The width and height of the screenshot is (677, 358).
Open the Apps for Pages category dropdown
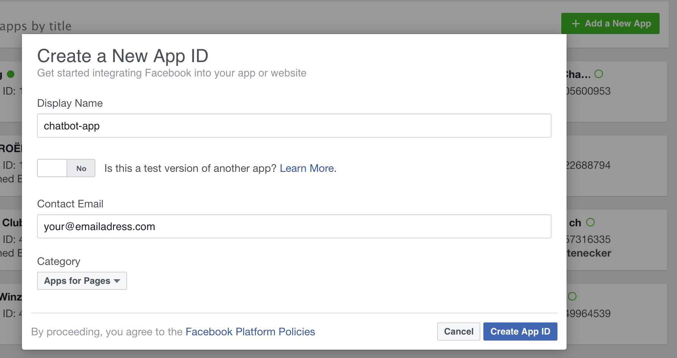tap(82, 281)
